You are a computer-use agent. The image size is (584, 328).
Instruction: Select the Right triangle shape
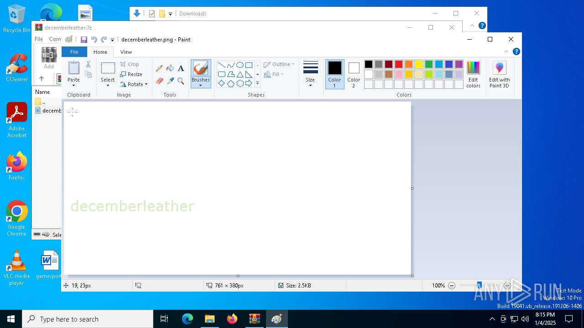(249, 74)
